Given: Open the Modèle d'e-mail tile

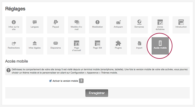Looking at the screenshot, I should click(x=77, y=25).
